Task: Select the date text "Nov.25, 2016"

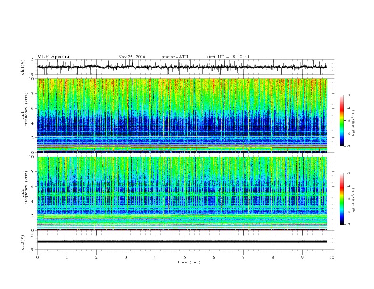Action: click(132, 57)
